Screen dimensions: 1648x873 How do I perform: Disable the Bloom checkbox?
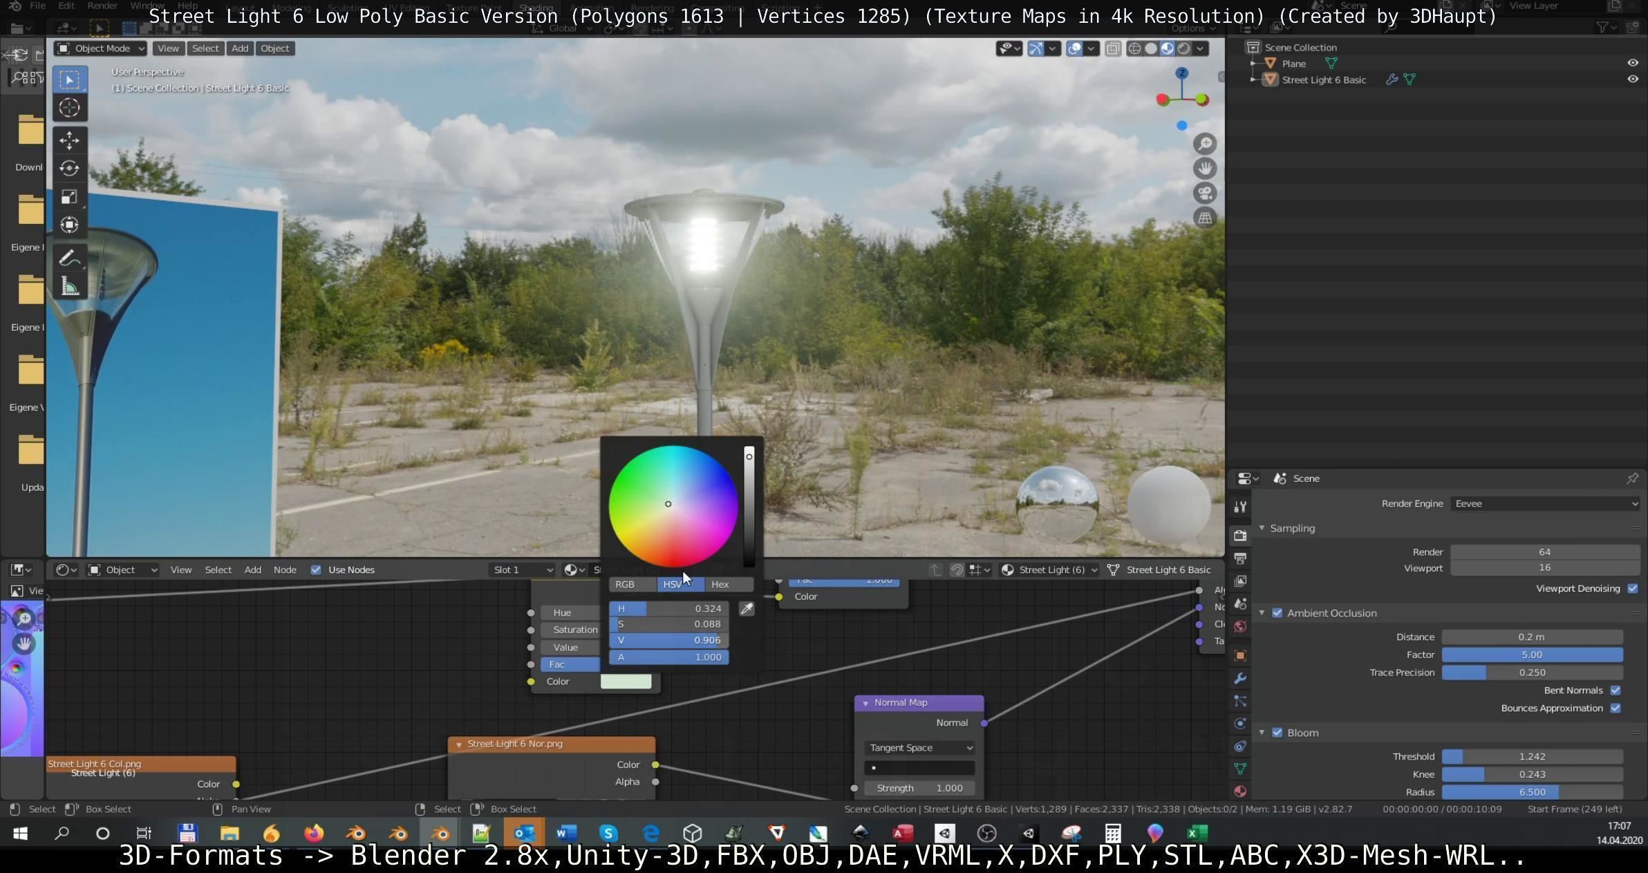[x=1277, y=733]
